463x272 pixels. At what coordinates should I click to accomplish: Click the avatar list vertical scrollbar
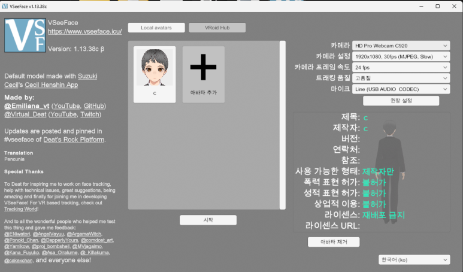[283, 125]
